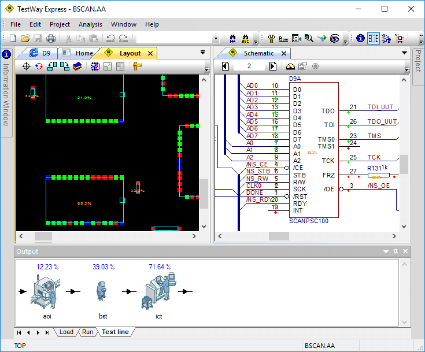The width and height of the screenshot is (425, 352).
Task: Expand the search toolbar overflow options
Action: click(x=256, y=41)
